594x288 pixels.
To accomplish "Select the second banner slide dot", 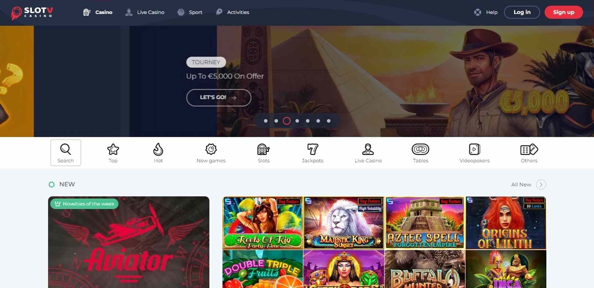I will pyautogui.click(x=276, y=121).
